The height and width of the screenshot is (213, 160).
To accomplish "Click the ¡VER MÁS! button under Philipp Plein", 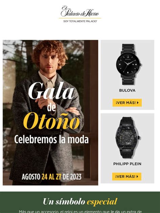I will (127, 177).
